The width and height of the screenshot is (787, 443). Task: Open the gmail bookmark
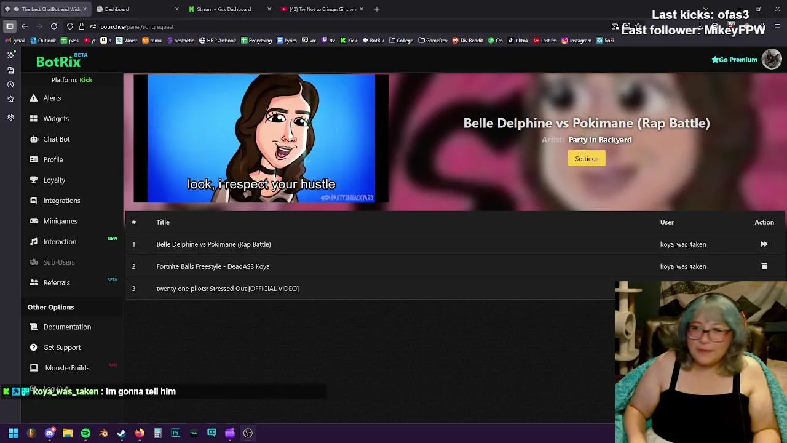[x=15, y=41]
